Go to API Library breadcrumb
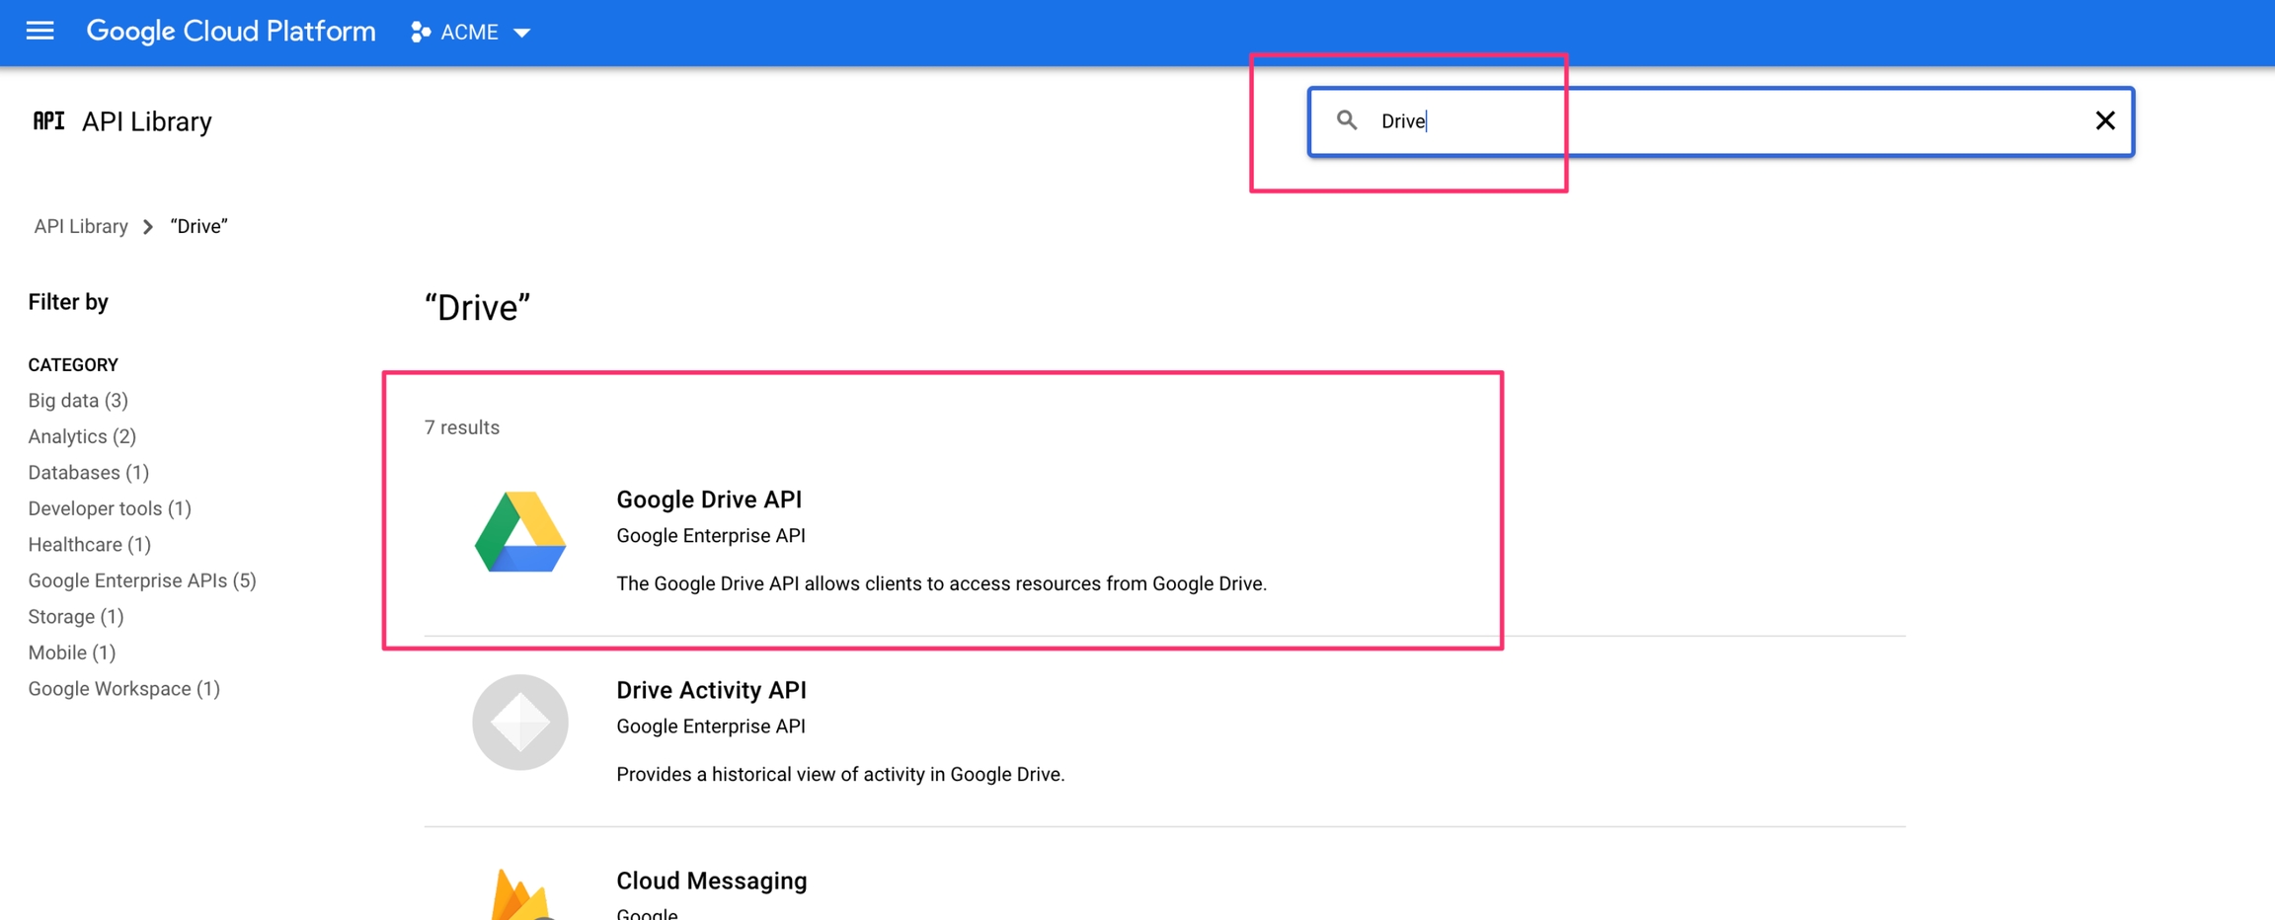This screenshot has width=2275, height=920. [x=81, y=226]
